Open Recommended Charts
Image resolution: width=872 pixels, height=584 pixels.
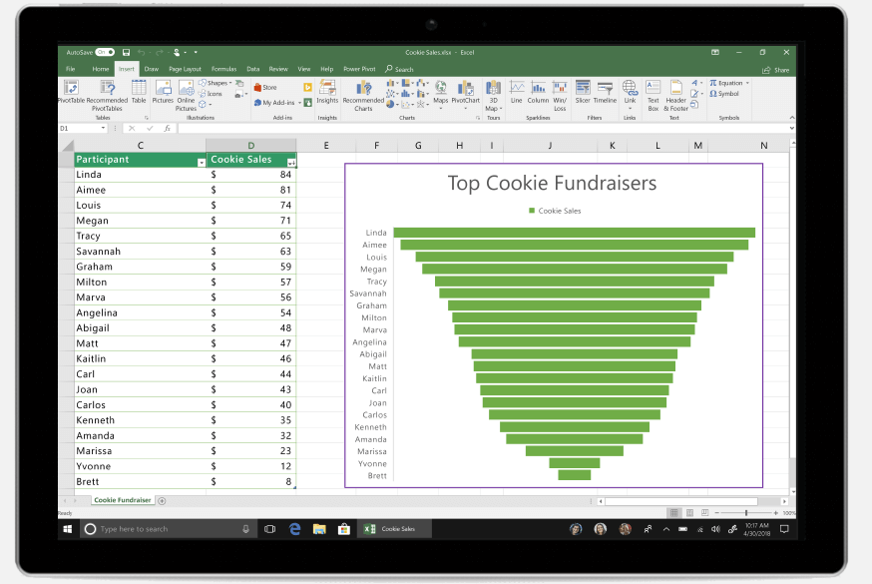[x=363, y=95]
